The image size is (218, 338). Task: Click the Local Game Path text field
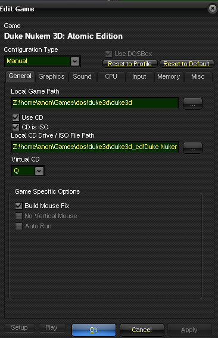pyautogui.click(x=95, y=103)
